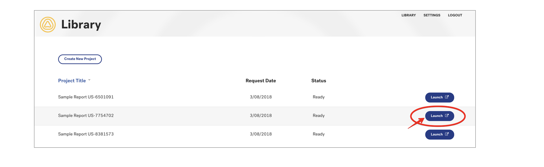Toggle Project Title sort arrow

[89, 80]
